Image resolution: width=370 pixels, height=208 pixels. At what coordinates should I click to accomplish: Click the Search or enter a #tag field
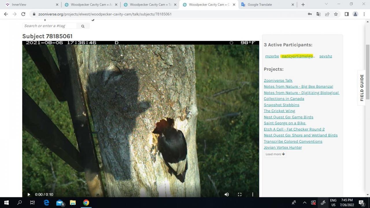click(49, 26)
